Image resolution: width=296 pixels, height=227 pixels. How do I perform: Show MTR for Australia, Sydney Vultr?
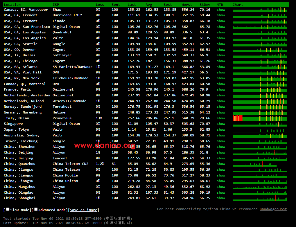(x=221, y=135)
